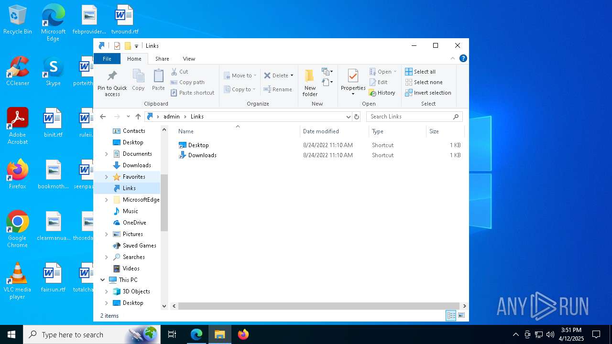Expand the 3D Objects tree node
The image size is (612, 344).
[106, 291]
